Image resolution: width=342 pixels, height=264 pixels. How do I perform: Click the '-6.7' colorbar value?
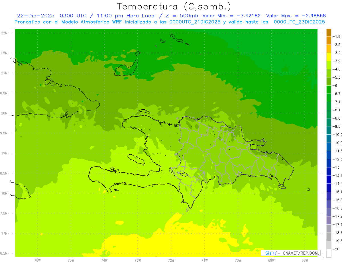(x=337, y=94)
